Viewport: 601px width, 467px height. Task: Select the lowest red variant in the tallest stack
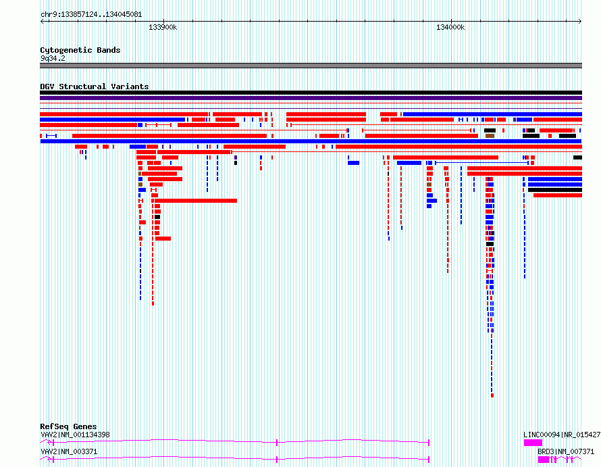(x=492, y=395)
